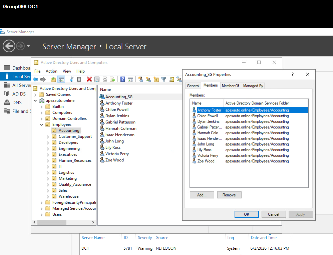Open the File menu
333x255 pixels.
pos(37,71)
